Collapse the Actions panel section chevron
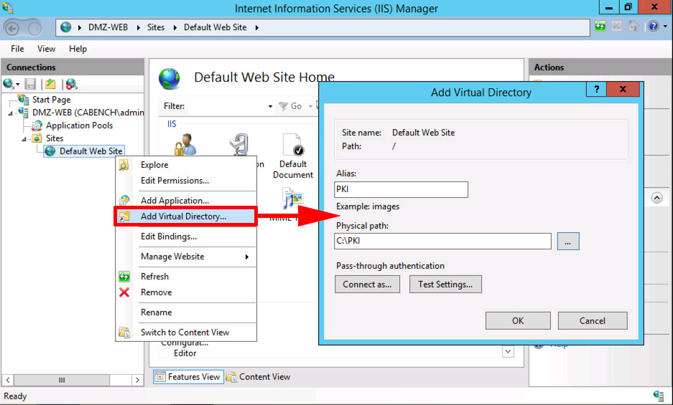This screenshot has width=673, height=405. pyautogui.click(x=656, y=198)
